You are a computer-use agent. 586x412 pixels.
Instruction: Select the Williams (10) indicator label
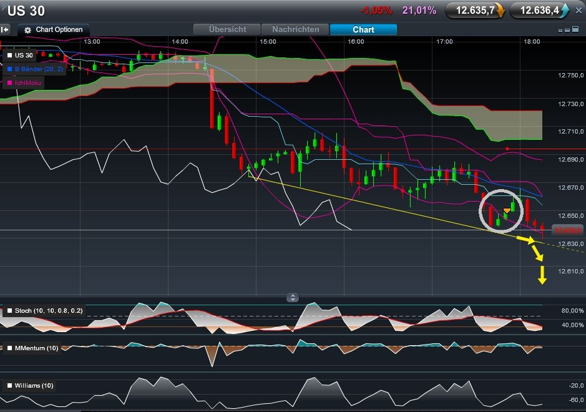(34, 385)
